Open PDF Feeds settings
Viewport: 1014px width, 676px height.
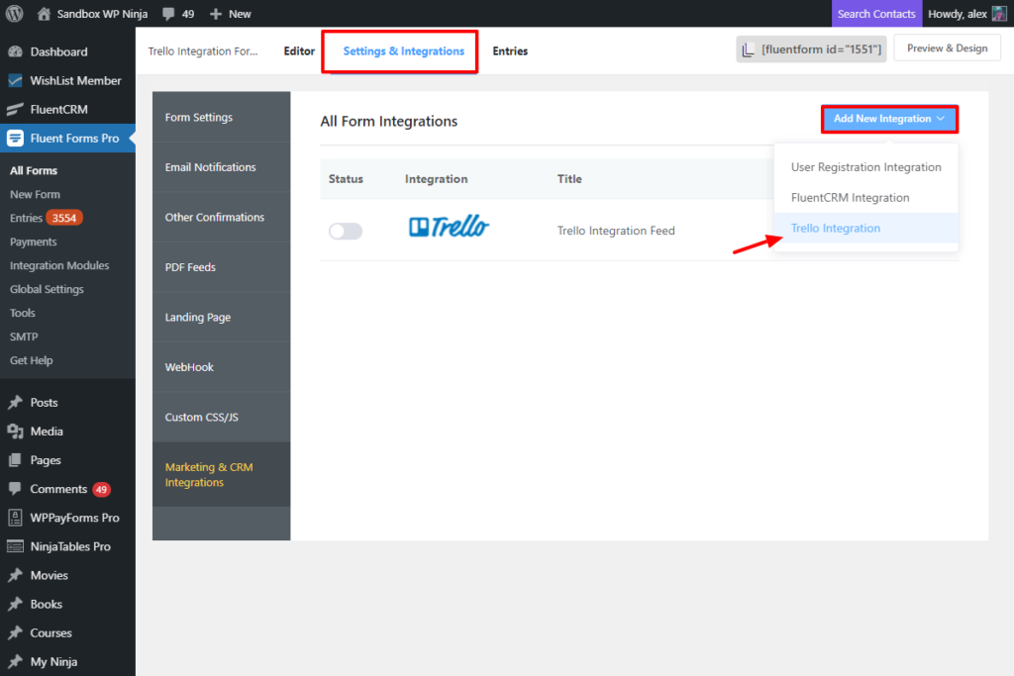click(221, 267)
